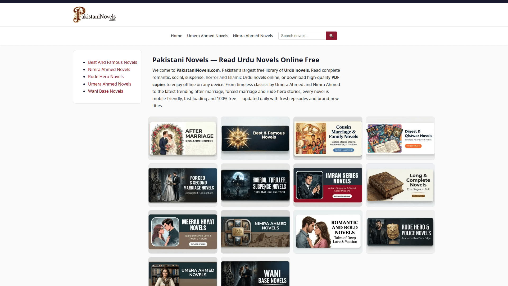Screen dimensions: 508x286
Task: Open the Rude Hero & Police Novels card
Action: click(400, 232)
